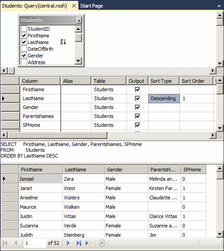
Task: Click the LastName results column header
Action: 83,170
